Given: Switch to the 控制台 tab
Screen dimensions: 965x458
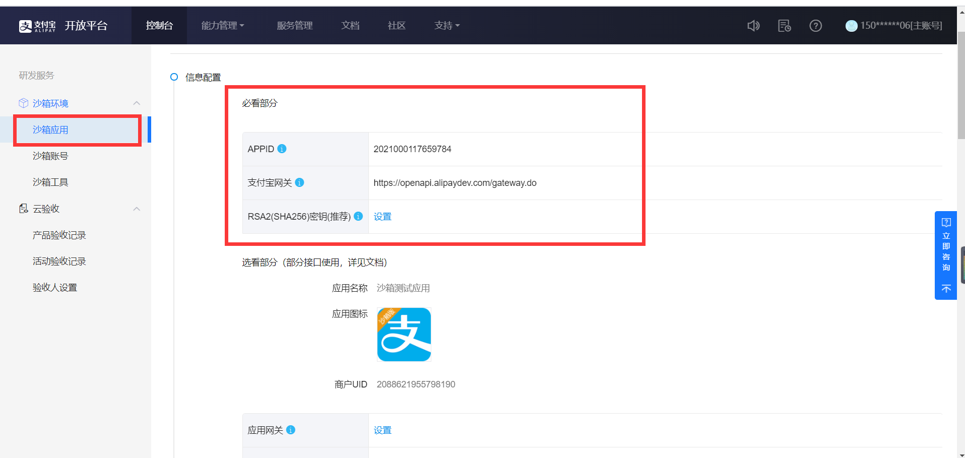Looking at the screenshot, I should [x=159, y=26].
